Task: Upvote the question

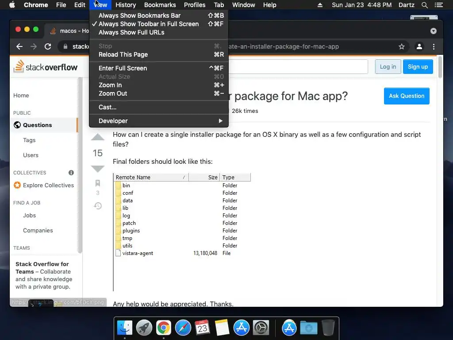Action: tap(98, 137)
